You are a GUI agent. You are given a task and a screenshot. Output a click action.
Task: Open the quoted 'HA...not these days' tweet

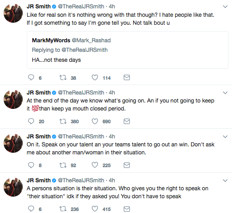128,50
